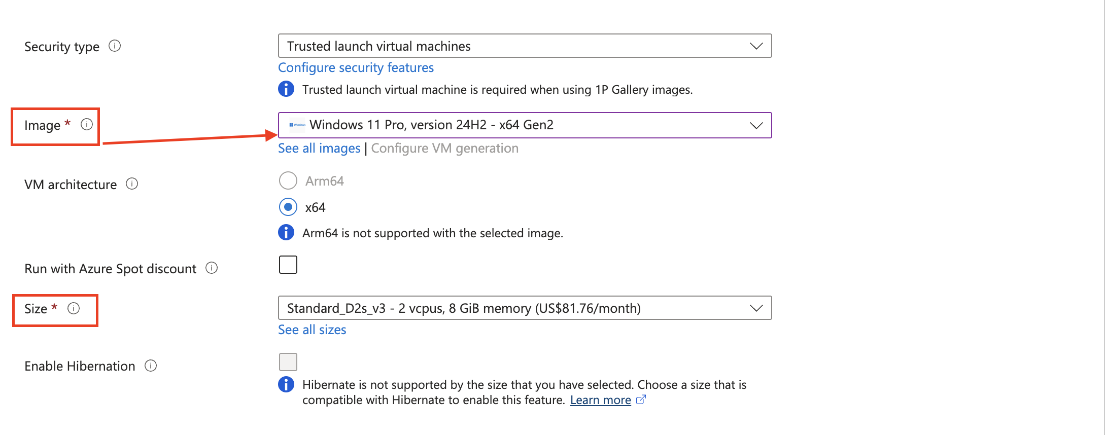Image resolution: width=1105 pixels, height=435 pixels.
Task: Select the Arm64 radio button
Action: (288, 180)
